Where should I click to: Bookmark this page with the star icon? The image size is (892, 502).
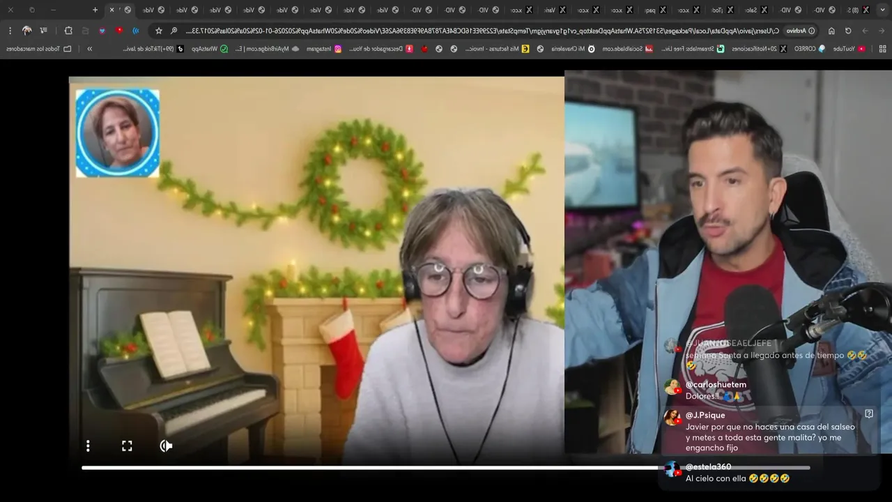click(x=159, y=31)
